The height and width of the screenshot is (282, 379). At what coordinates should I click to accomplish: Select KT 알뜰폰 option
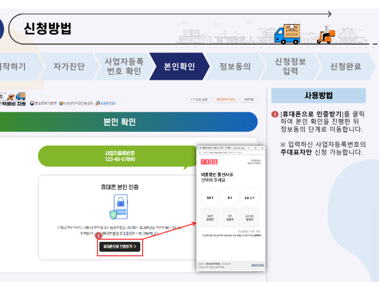click(x=230, y=218)
